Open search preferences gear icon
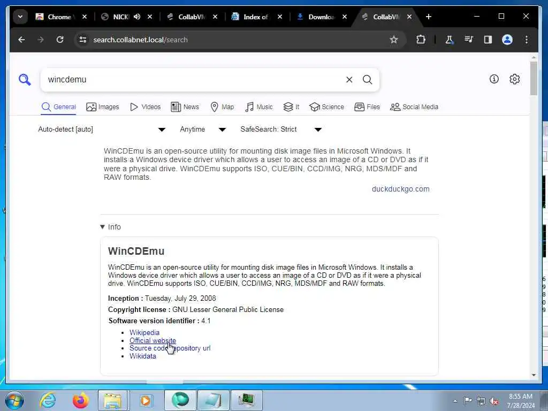Image resolution: width=548 pixels, height=411 pixels. point(514,79)
